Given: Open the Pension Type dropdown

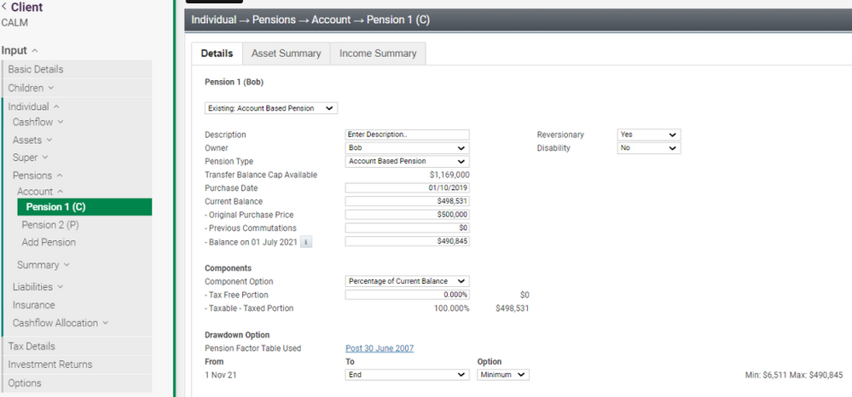Looking at the screenshot, I should click(x=407, y=161).
